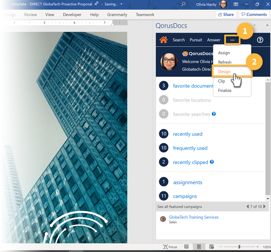Open campaigns list
The image size is (271, 252).
click(185, 196)
